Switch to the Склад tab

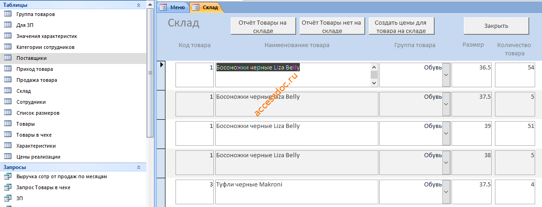pyautogui.click(x=207, y=7)
